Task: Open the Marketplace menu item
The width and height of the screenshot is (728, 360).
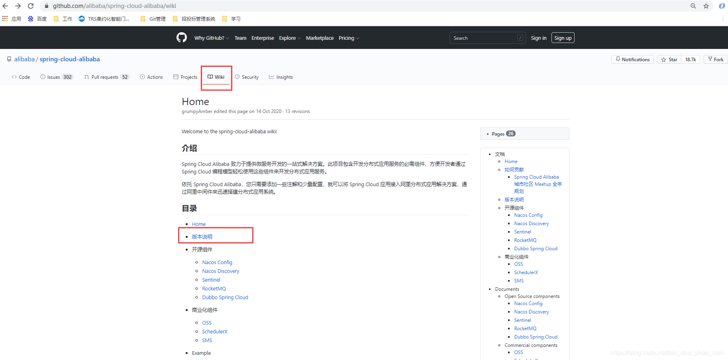Action: [320, 38]
